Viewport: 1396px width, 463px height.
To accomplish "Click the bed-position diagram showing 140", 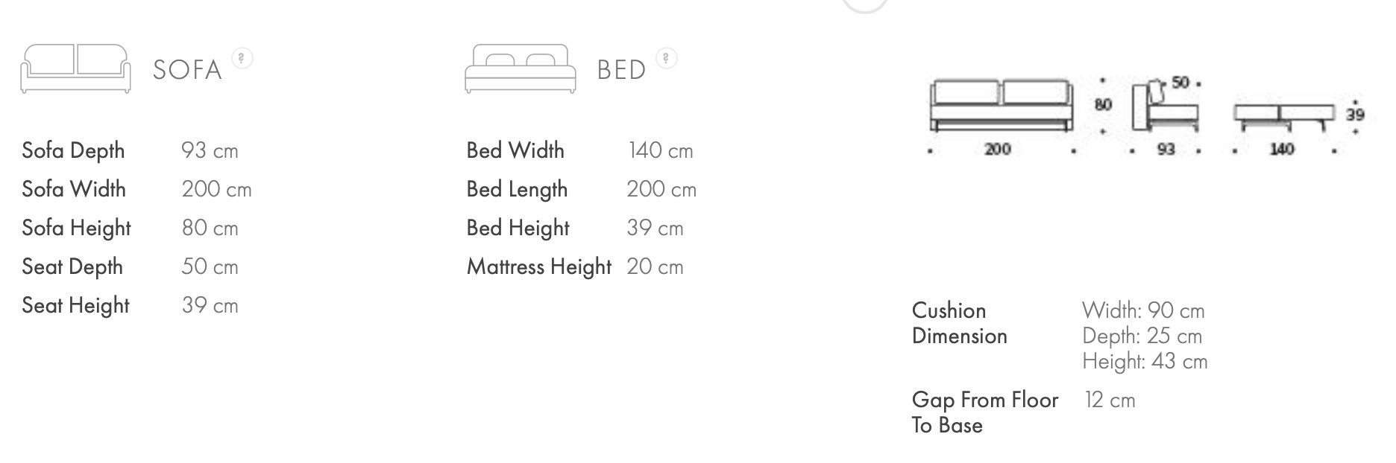I will point(1283,118).
